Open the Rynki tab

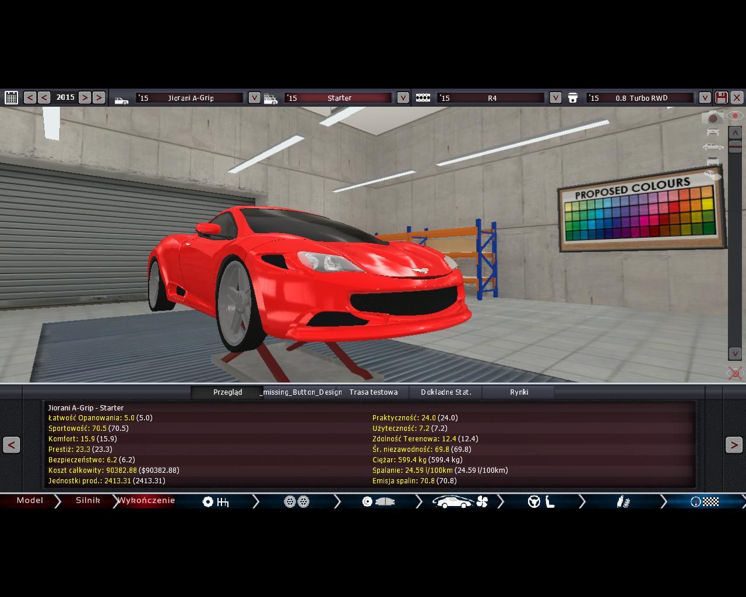click(519, 392)
